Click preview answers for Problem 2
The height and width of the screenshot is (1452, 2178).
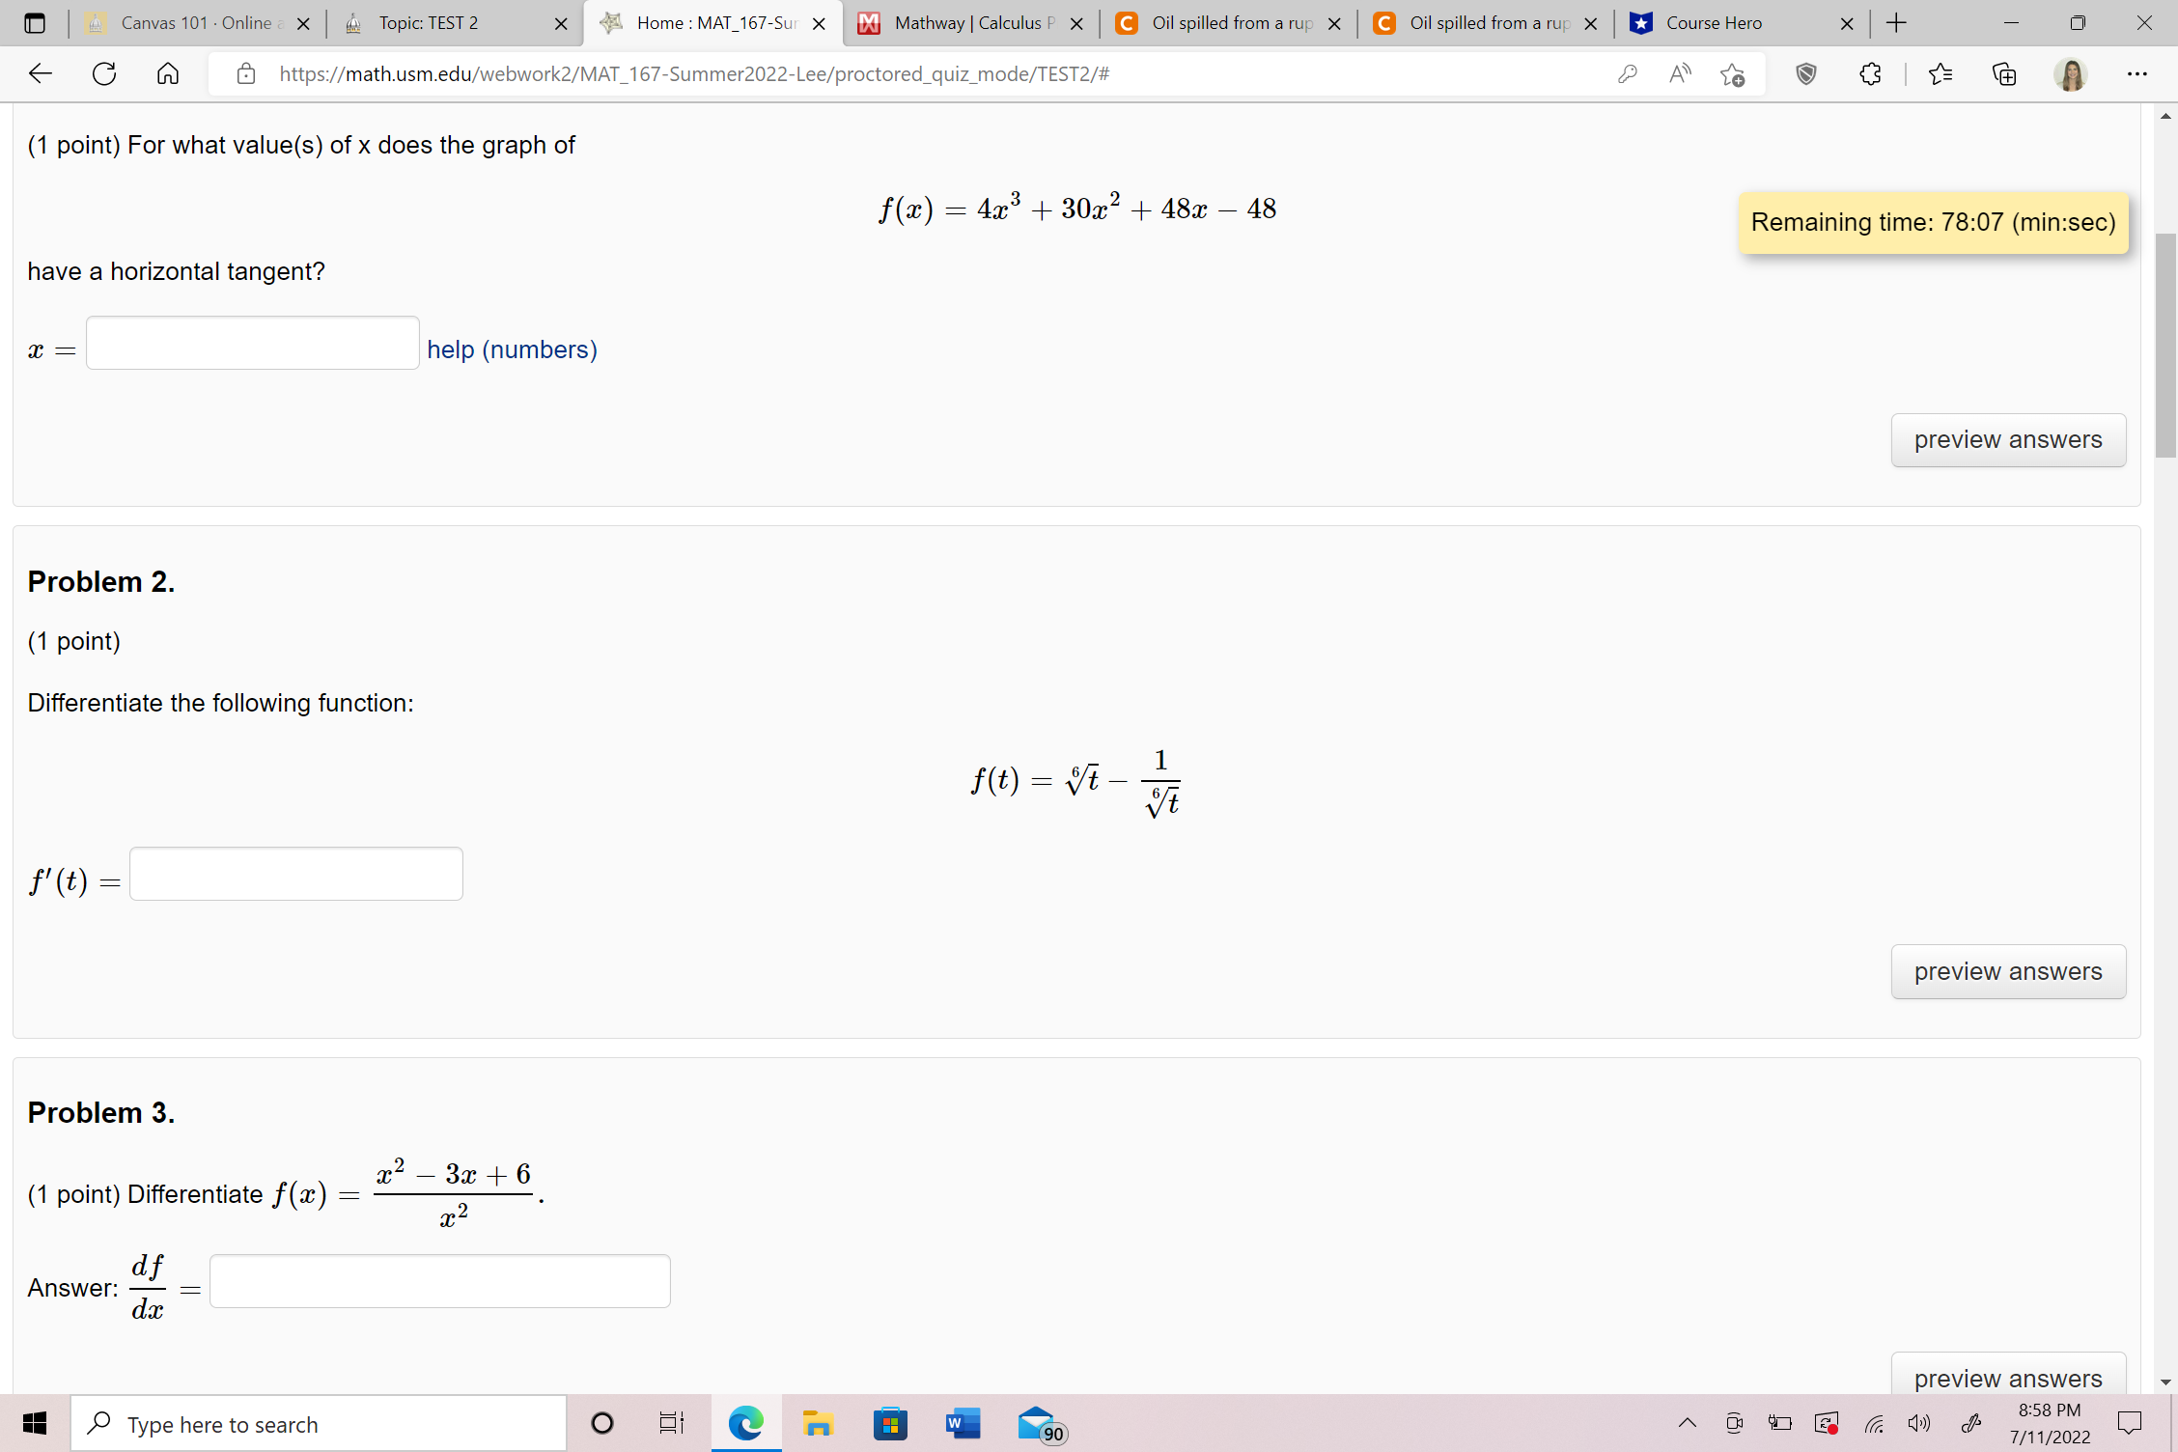tap(2008, 971)
